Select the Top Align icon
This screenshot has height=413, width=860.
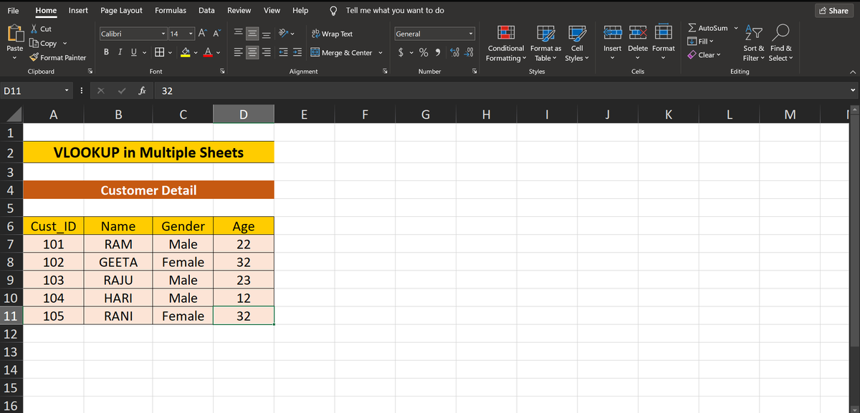click(x=239, y=34)
